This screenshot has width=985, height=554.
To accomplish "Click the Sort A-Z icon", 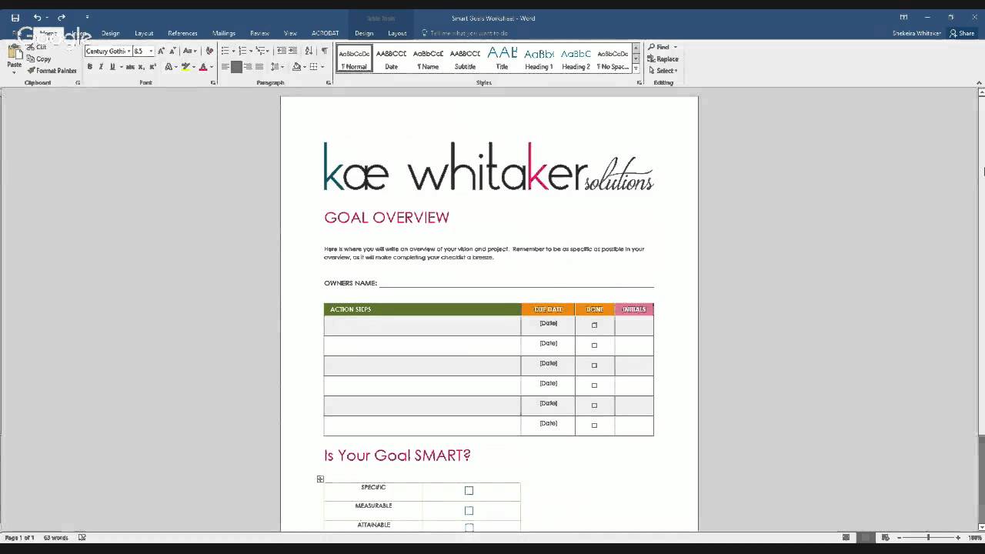I will click(309, 51).
